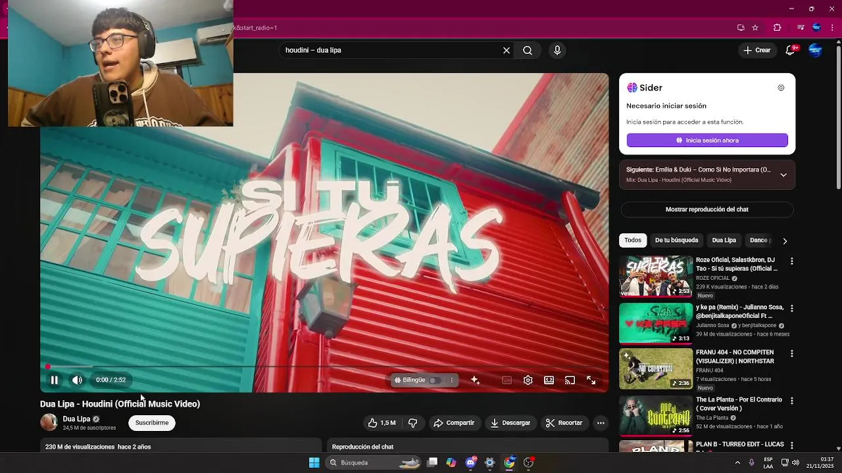Expand the Siguiente mix queue chevron
The image size is (842, 473).
[x=783, y=175]
